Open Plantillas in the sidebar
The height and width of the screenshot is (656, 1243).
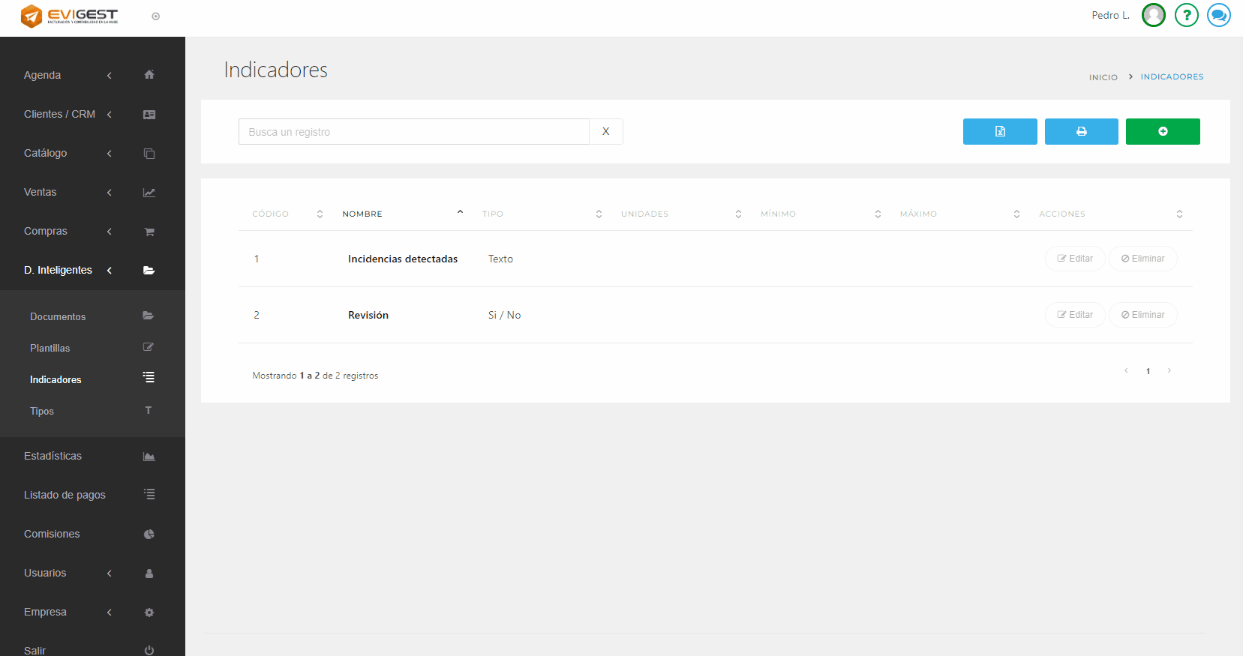coord(50,348)
